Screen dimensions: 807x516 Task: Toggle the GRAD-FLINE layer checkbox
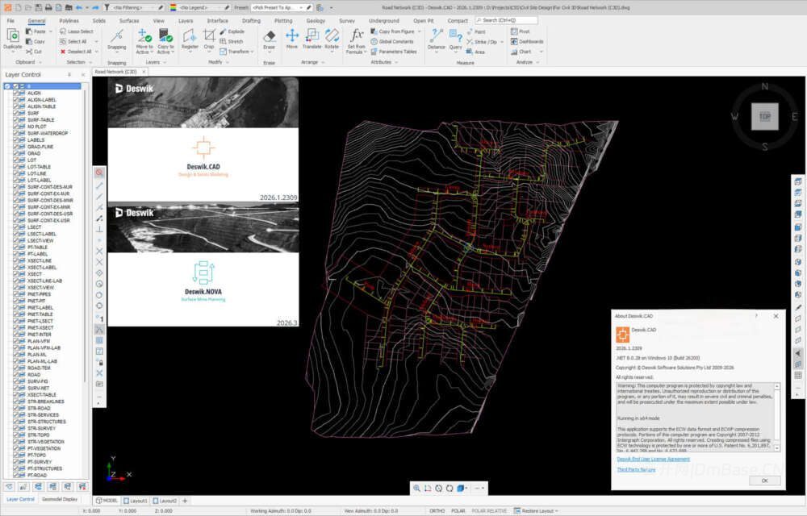pyautogui.click(x=16, y=147)
